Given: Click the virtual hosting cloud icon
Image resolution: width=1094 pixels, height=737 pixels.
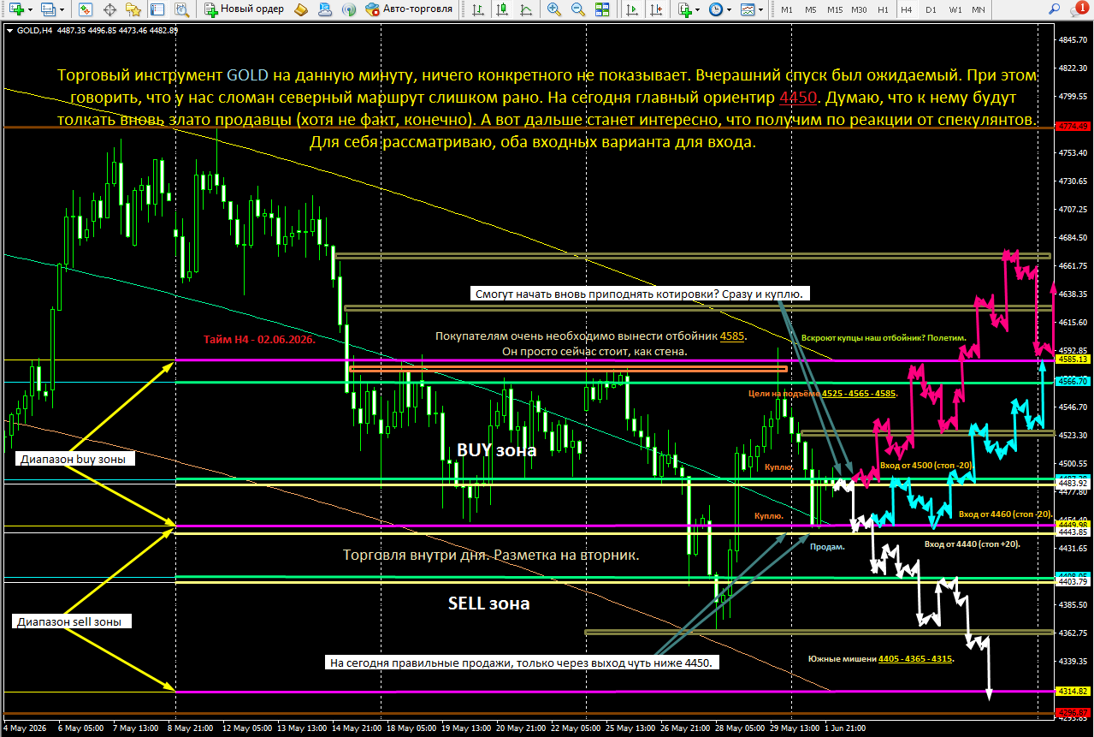Looking at the screenshot, I should (324, 9).
